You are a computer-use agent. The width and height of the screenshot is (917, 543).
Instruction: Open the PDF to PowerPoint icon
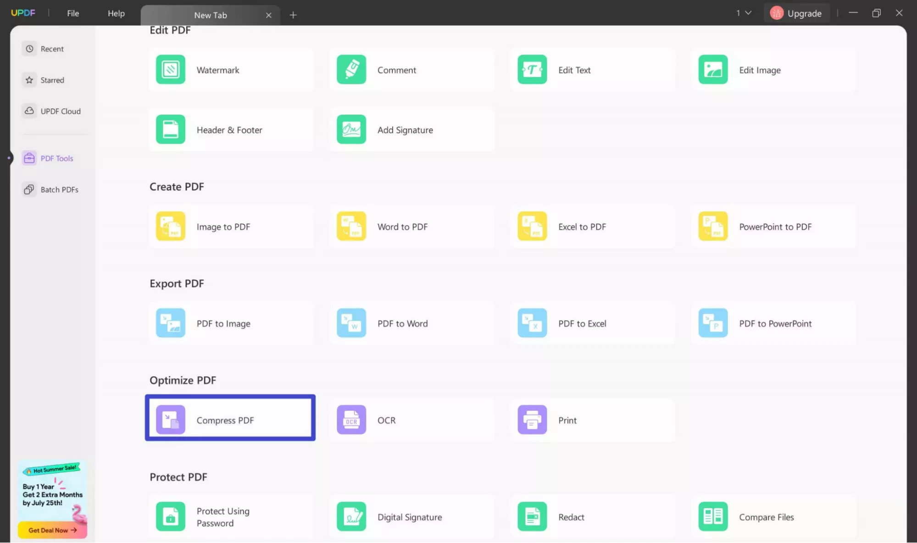(x=713, y=323)
